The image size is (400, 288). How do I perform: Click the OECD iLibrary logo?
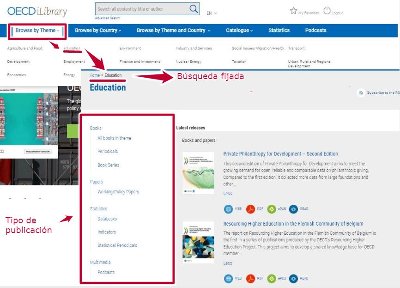click(37, 12)
